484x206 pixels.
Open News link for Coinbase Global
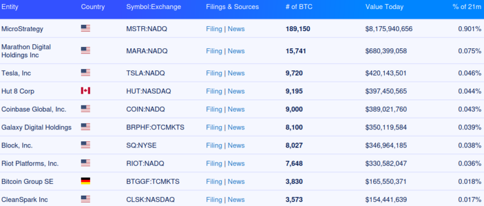(x=236, y=110)
